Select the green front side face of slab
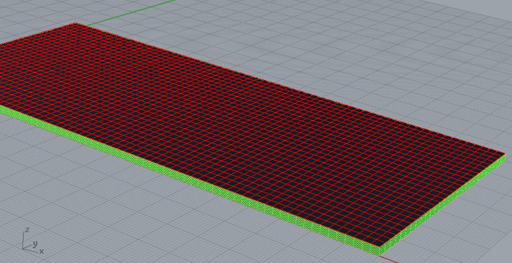 pyautogui.click(x=189, y=182)
